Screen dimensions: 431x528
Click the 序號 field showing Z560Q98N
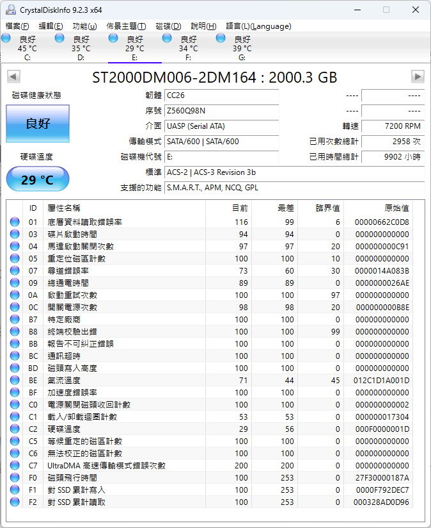coord(222,111)
